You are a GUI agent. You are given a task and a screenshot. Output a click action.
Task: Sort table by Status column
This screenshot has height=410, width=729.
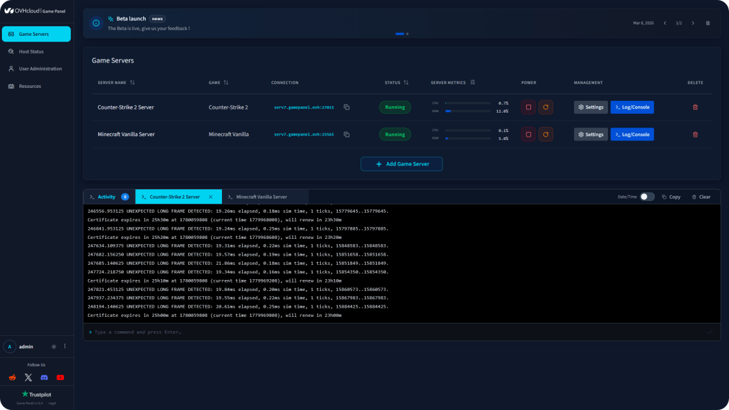(406, 82)
